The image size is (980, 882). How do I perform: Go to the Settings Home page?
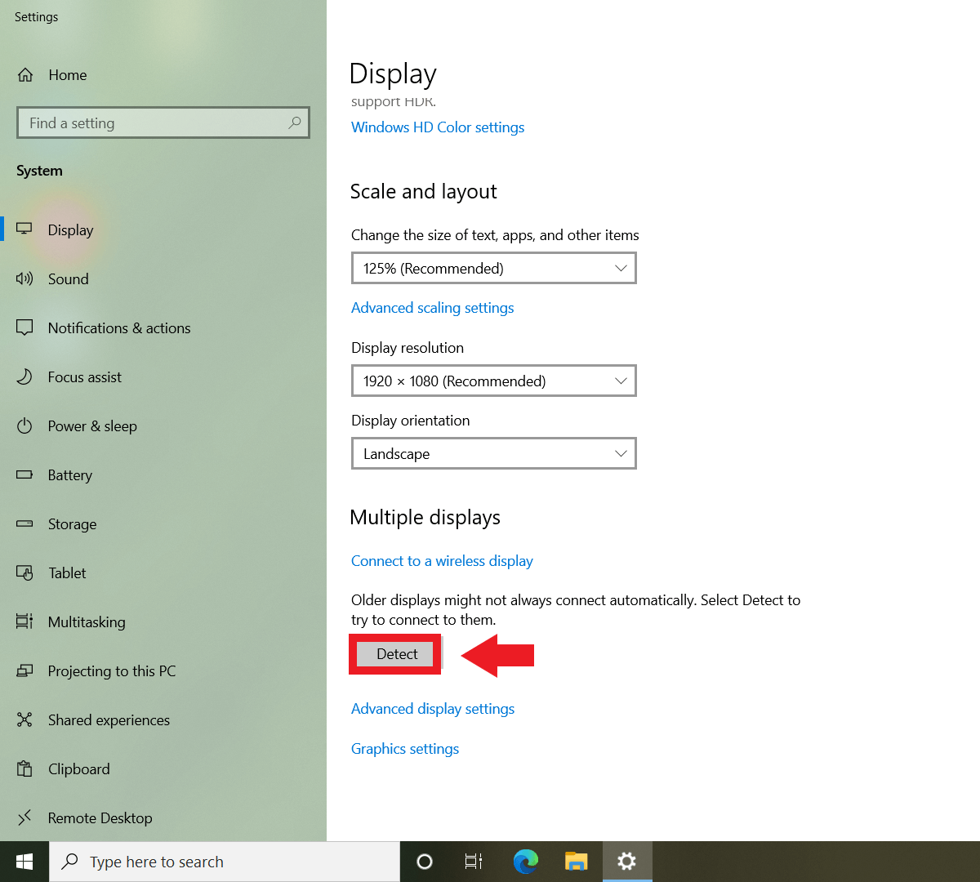tap(67, 74)
